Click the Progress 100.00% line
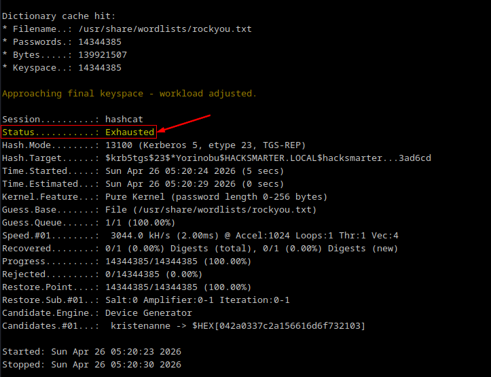 (178, 262)
